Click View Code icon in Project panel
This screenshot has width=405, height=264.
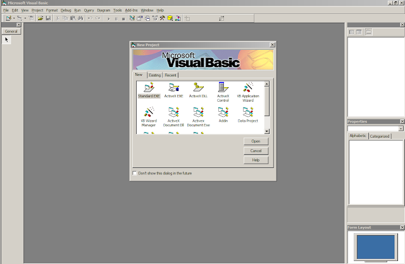pos(352,32)
